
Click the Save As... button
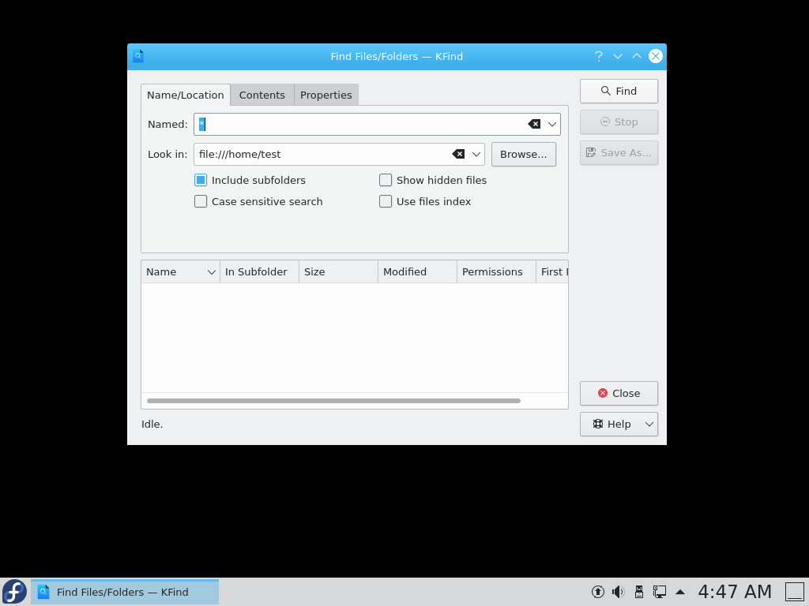[619, 153]
